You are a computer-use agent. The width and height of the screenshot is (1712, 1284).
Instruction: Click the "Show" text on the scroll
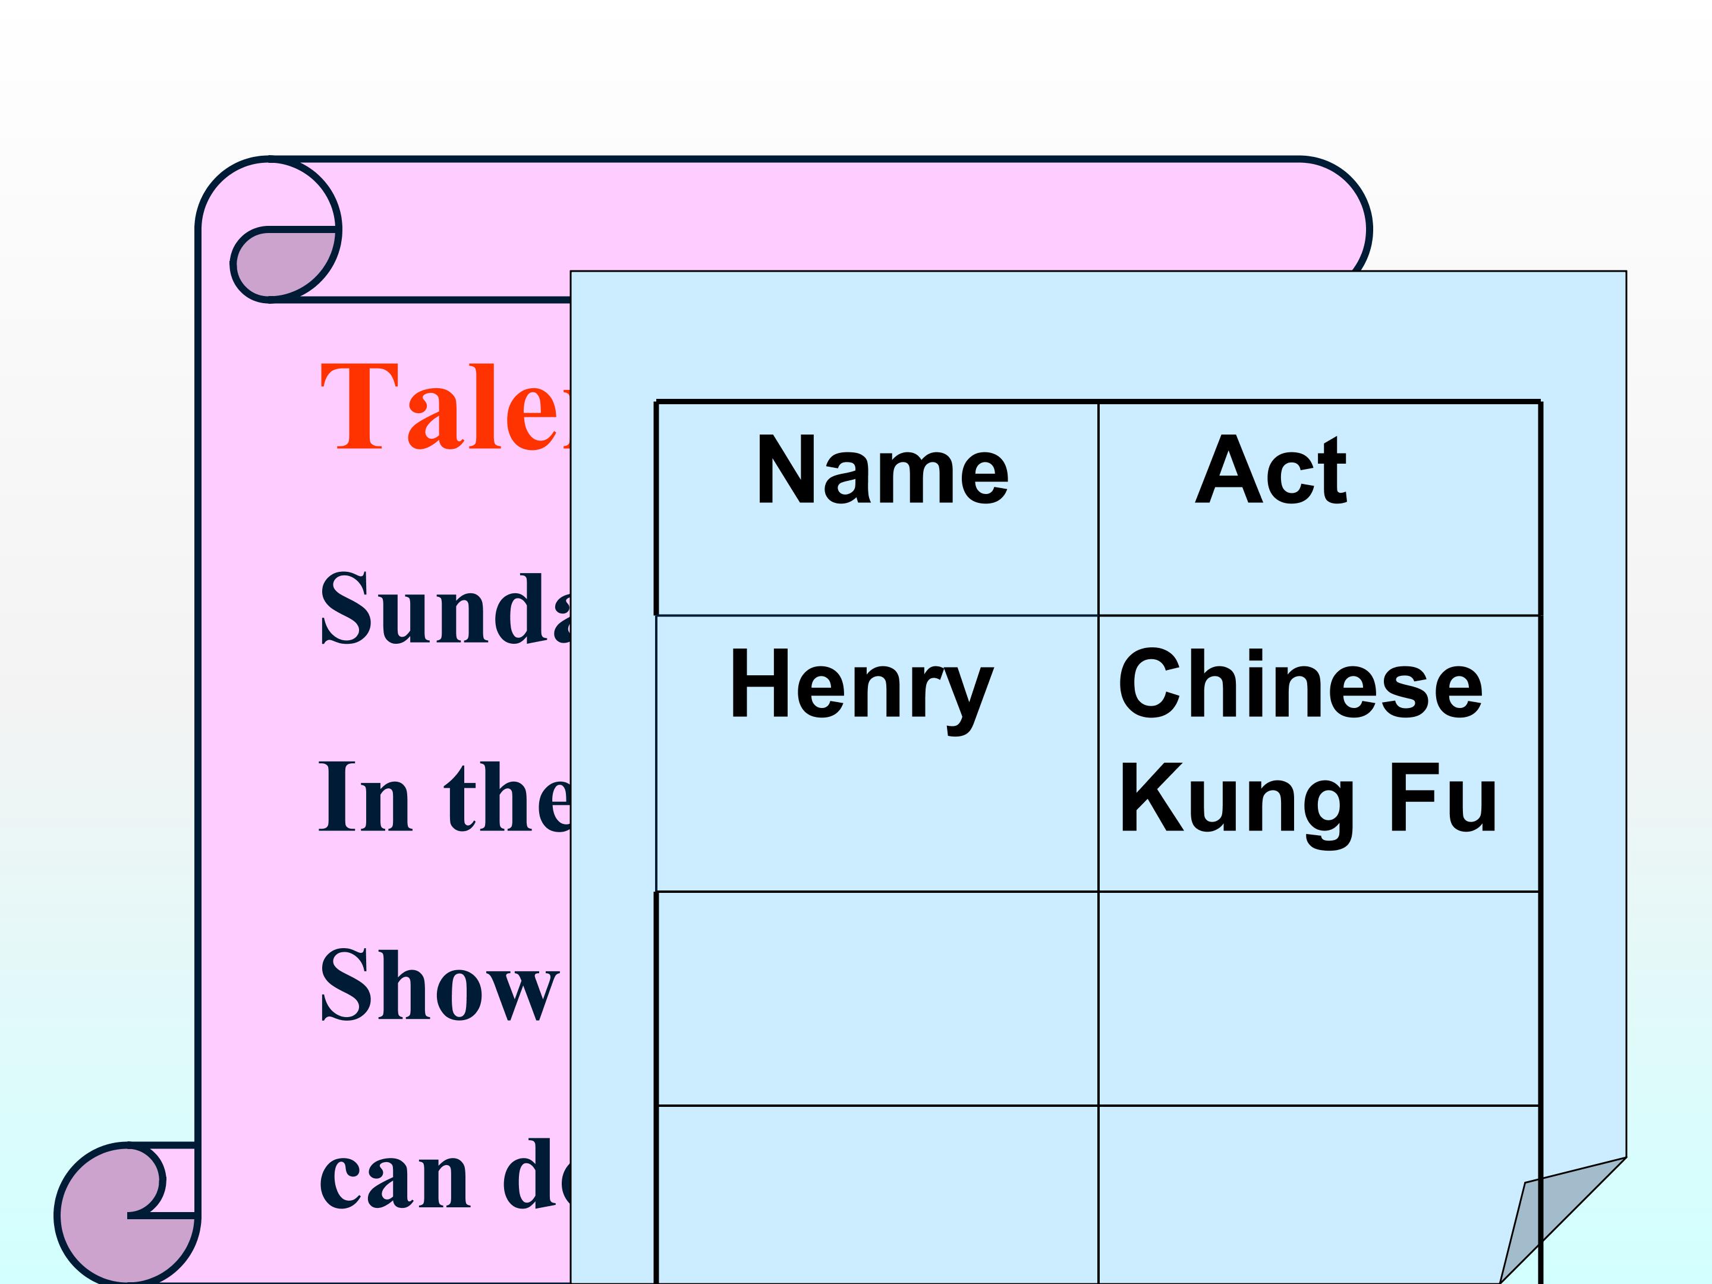[438, 985]
